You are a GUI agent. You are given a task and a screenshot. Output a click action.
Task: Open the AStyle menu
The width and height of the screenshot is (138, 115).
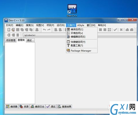(81, 25)
